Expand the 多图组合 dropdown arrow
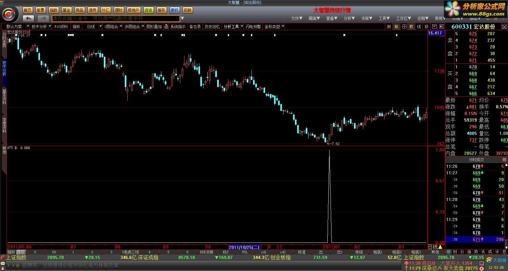The height and width of the screenshot is (271, 508). pos(143,27)
